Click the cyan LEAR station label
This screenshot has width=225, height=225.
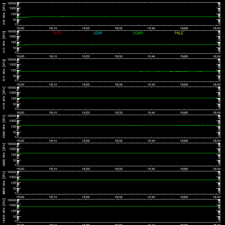tap(98, 33)
